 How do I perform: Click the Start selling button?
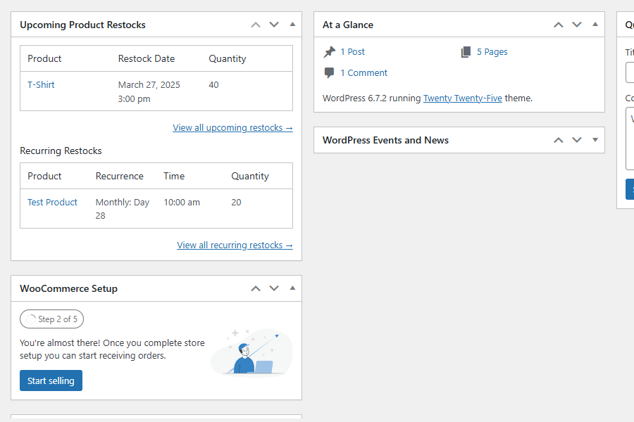51,381
